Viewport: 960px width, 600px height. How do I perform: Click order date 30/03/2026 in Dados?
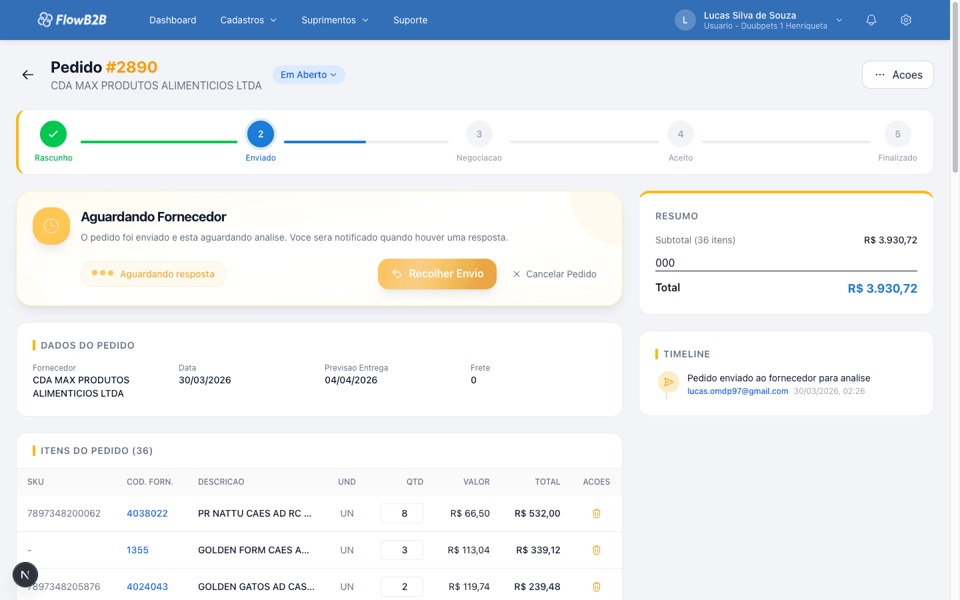pyautogui.click(x=205, y=380)
